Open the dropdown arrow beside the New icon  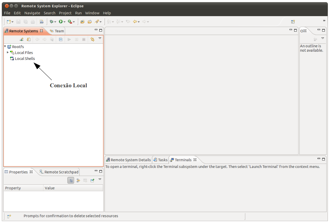point(12,22)
